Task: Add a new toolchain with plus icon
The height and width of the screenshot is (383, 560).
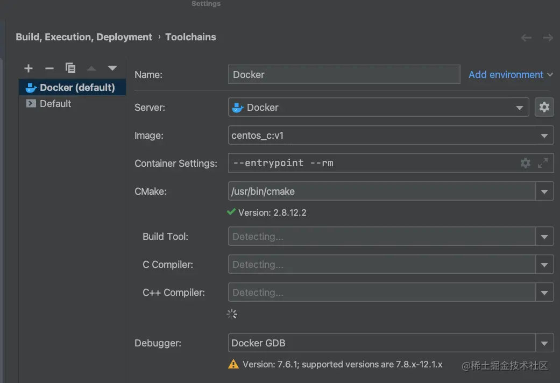Action: (x=29, y=68)
